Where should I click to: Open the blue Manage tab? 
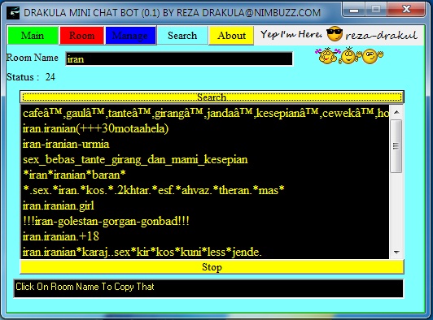coord(130,35)
